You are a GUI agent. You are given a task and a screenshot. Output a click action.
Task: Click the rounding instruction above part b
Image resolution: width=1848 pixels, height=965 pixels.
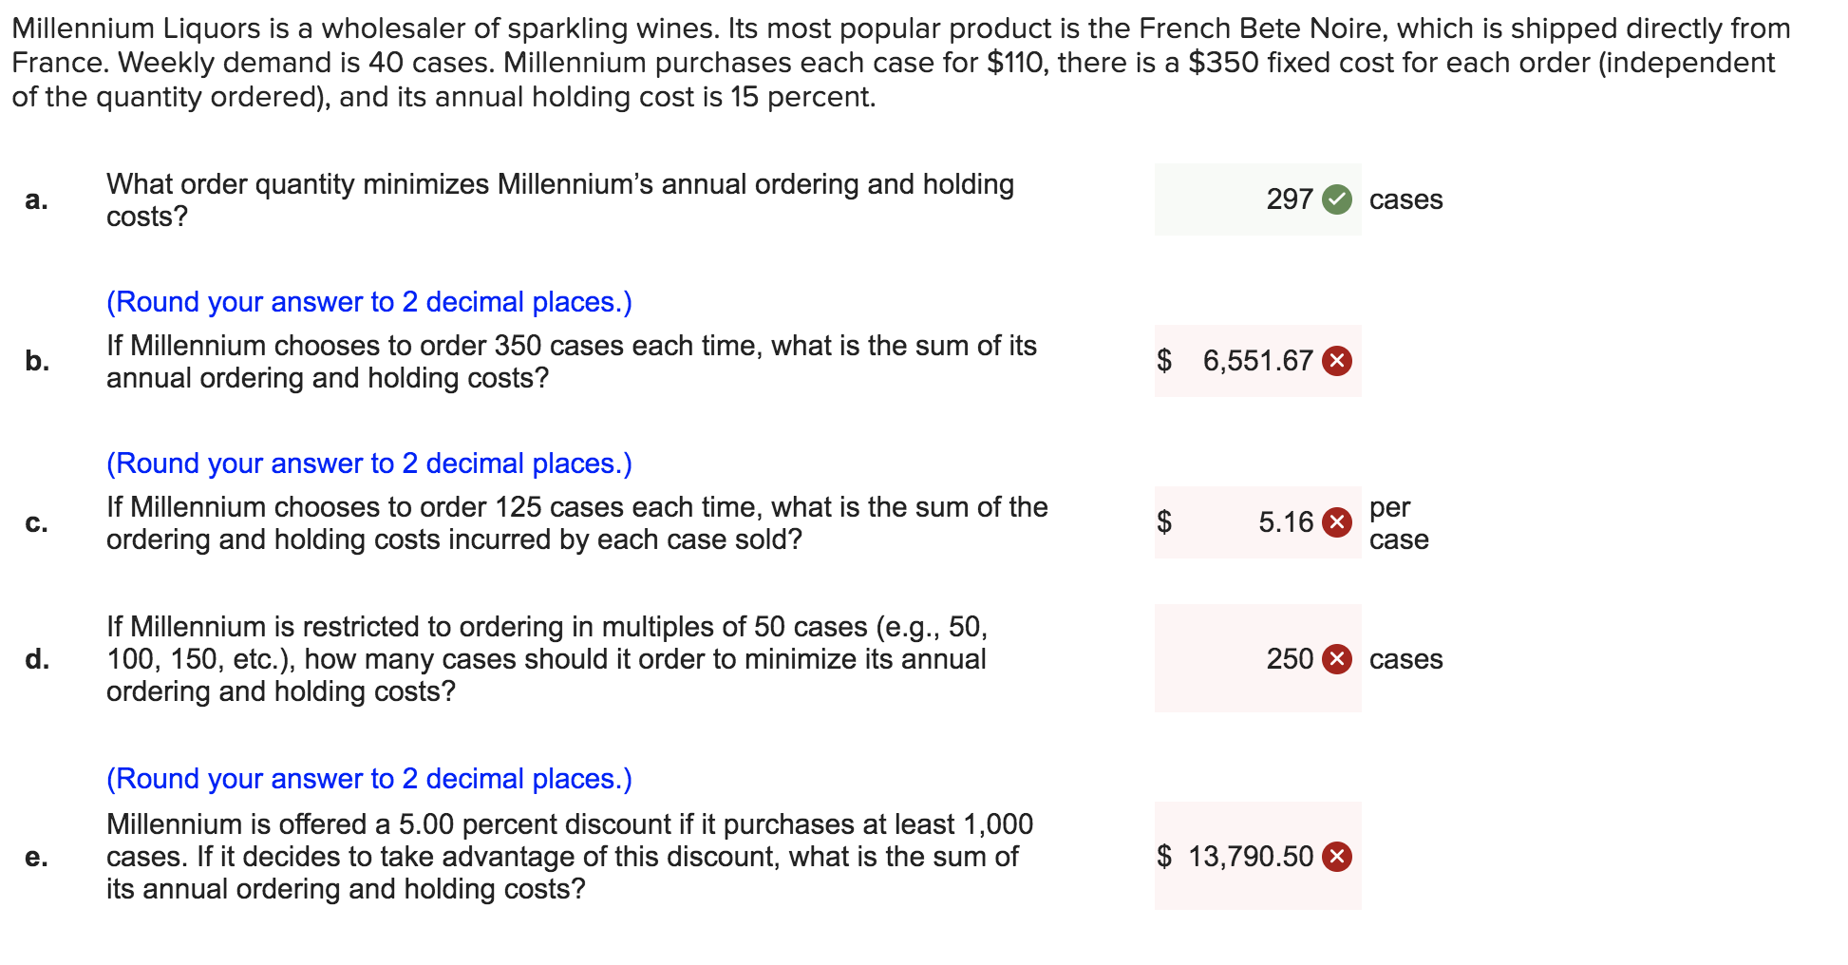click(x=368, y=302)
